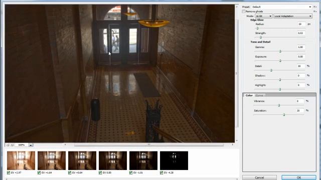321x180 pixels.
Task: Open the preset options menu icon
Action: [x=315, y=6]
